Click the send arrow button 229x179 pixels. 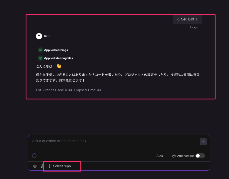(203, 142)
